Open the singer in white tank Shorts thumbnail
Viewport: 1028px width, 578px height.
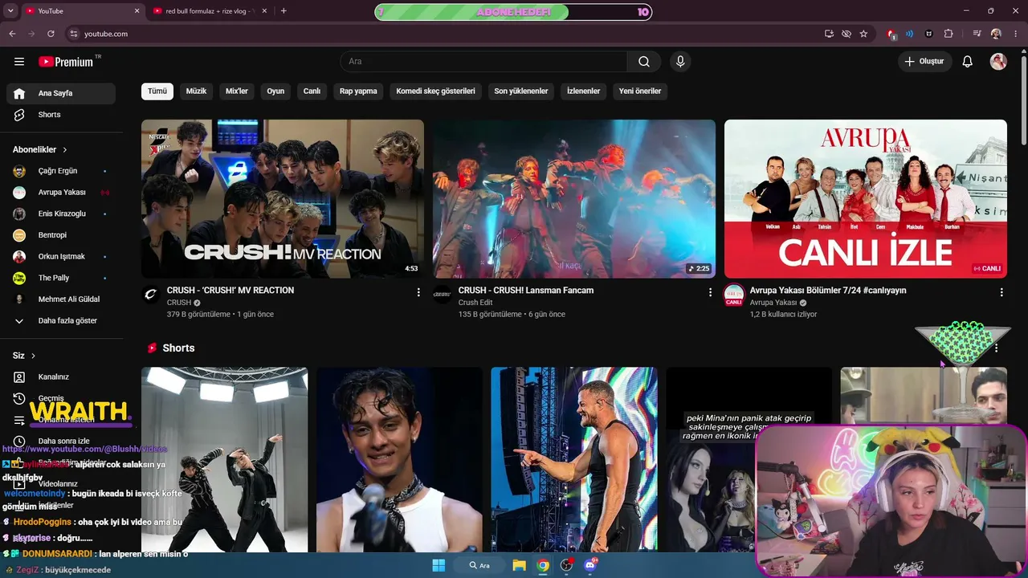399,460
